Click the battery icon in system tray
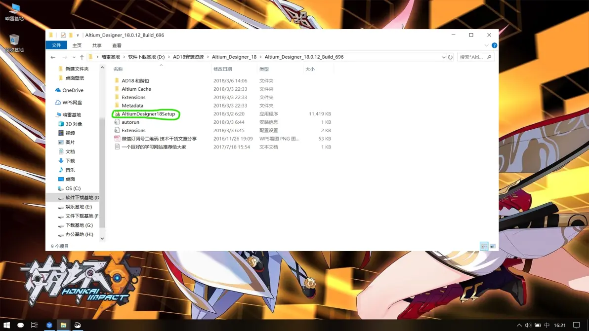589x331 pixels. (538, 325)
